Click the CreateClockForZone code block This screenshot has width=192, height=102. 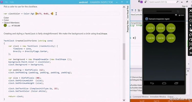(x=61, y=70)
